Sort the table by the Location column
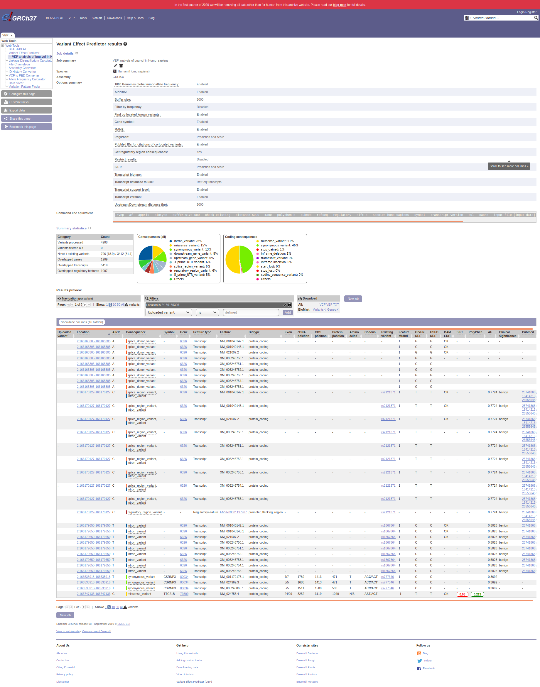 click(x=93, y=334)
